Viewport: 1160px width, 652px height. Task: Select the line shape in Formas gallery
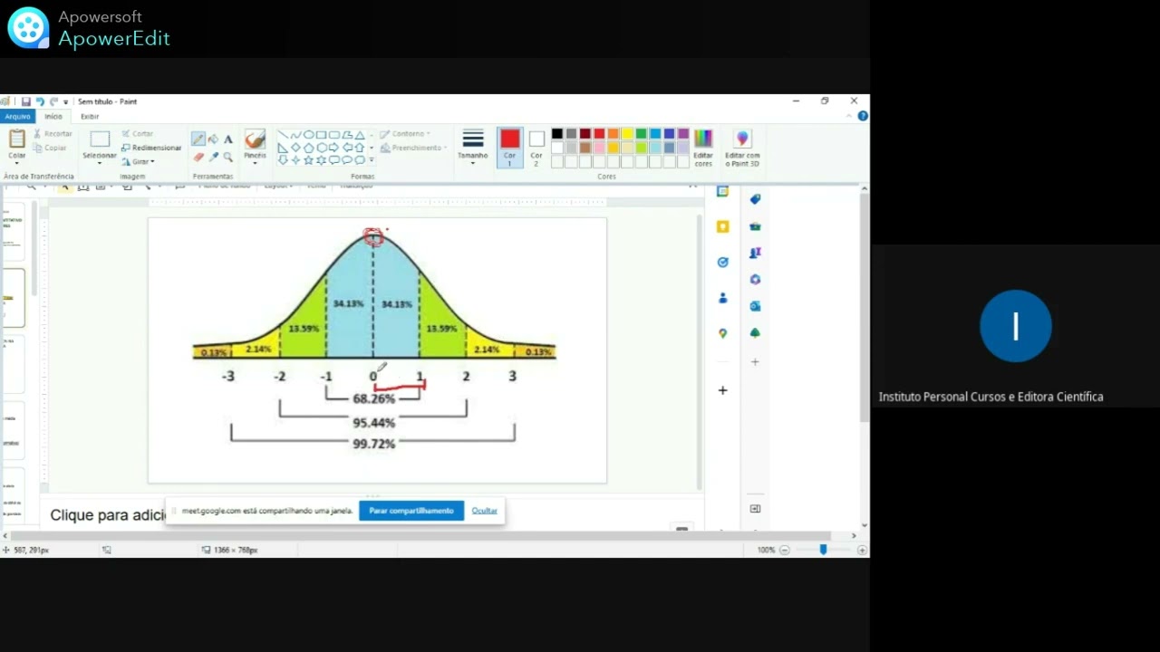(x=283, y=135)
